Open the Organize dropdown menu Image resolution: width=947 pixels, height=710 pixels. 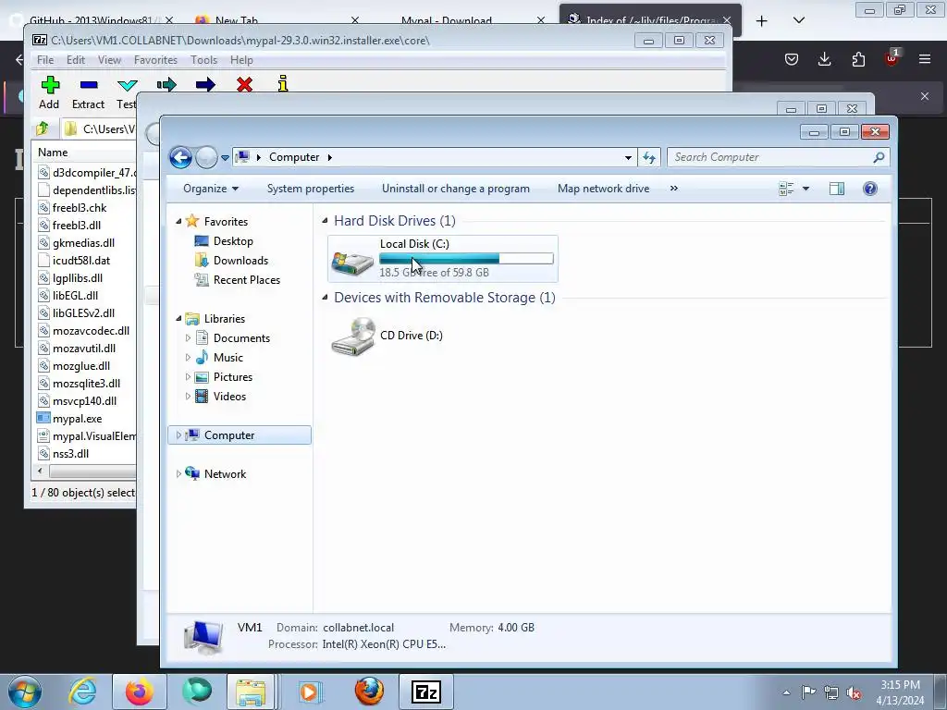pyautogui.click(x=211, y=189)
